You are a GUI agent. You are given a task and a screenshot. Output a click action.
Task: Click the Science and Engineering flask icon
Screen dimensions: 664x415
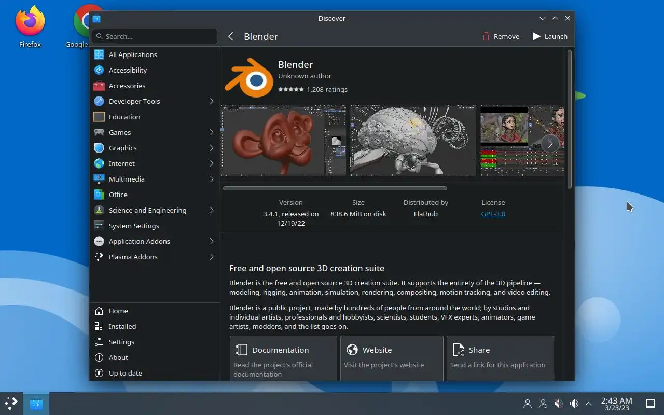[x=99, y=210]
